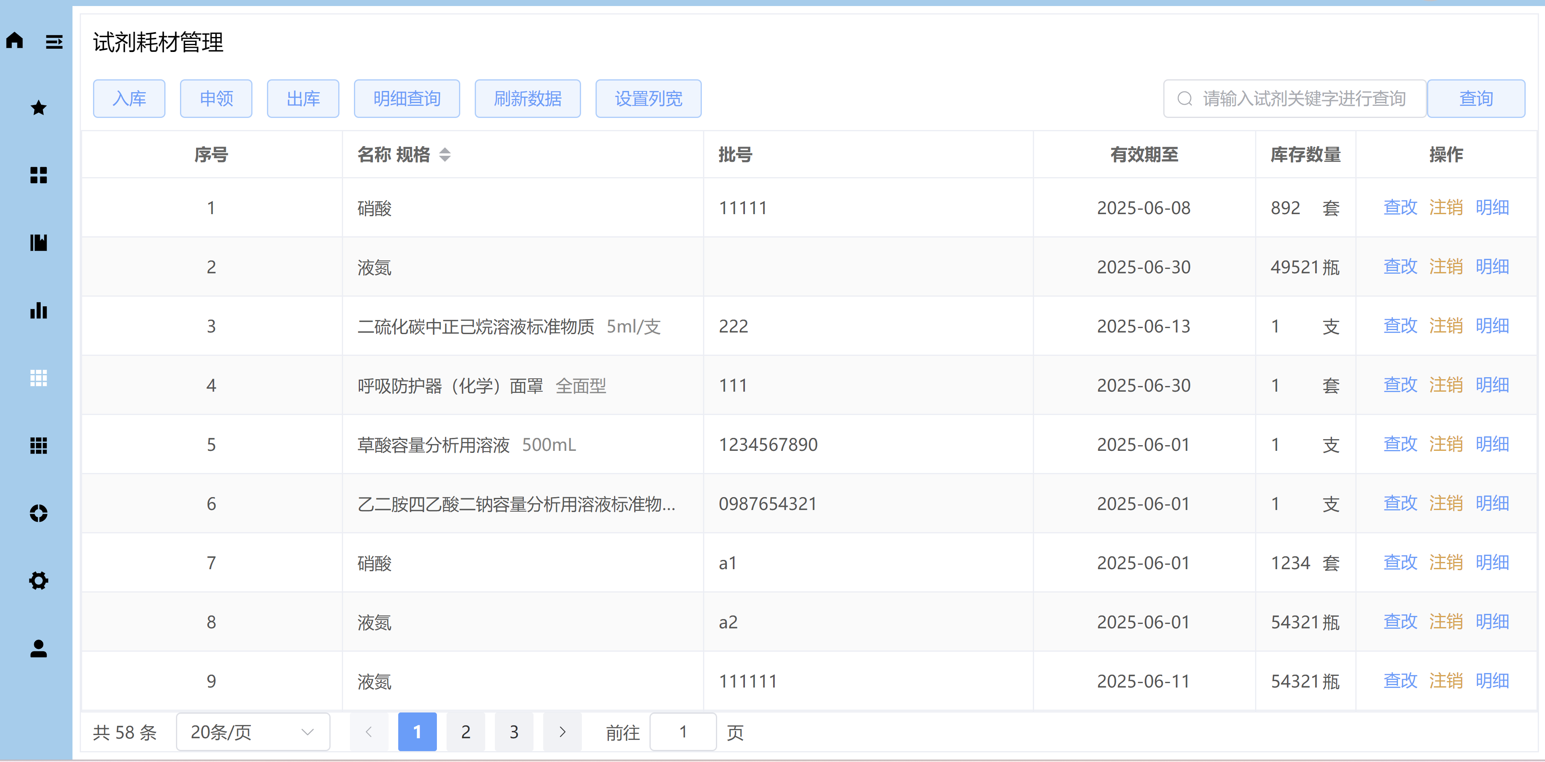1545x762 pixels.
Task: Expand the 20条/页 page size dropdown
Action: pos(253,732)
